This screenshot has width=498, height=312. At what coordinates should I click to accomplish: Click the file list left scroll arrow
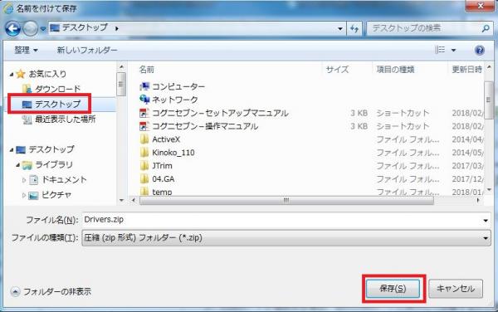point(134,200)
